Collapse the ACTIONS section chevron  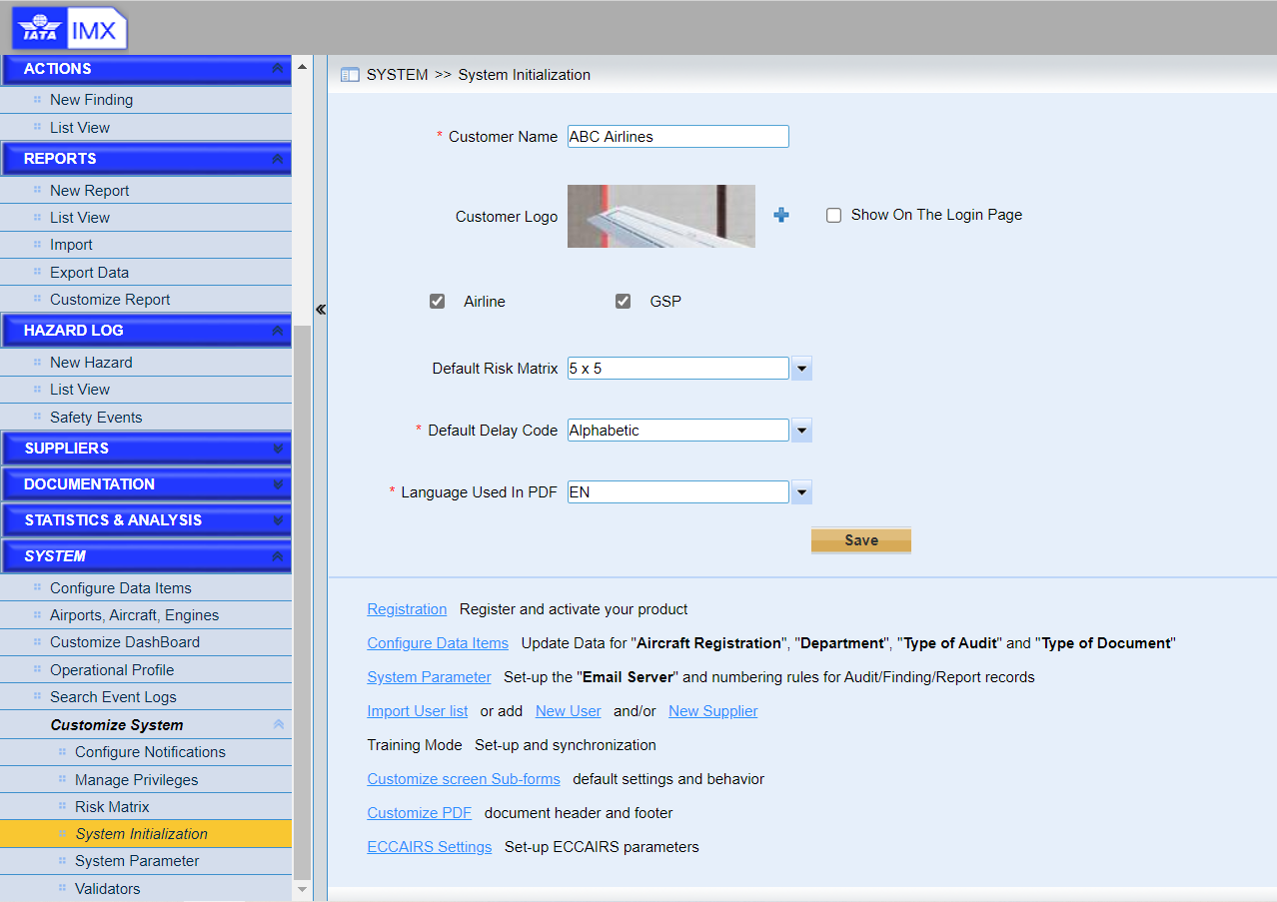coord(278,69)
